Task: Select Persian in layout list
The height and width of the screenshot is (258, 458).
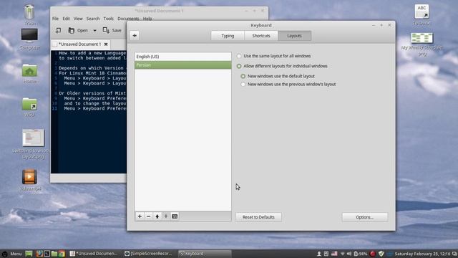Action: click(183, 65)
